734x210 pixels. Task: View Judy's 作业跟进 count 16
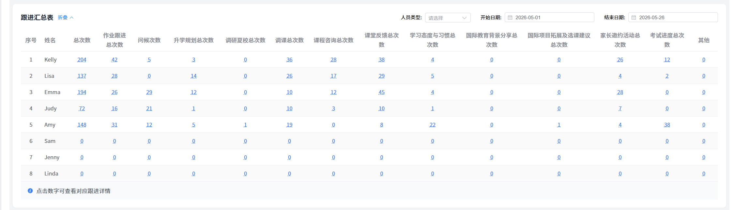115,109
